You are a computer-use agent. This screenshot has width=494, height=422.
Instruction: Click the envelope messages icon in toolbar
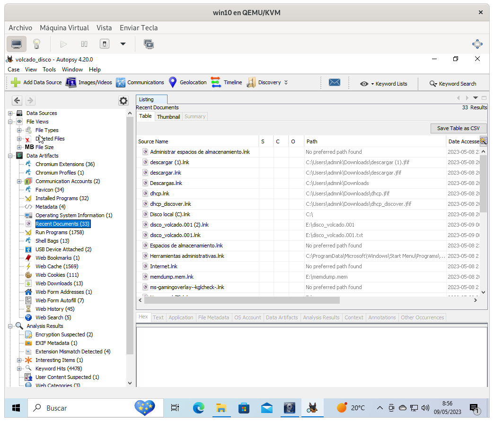click(335, 82)
